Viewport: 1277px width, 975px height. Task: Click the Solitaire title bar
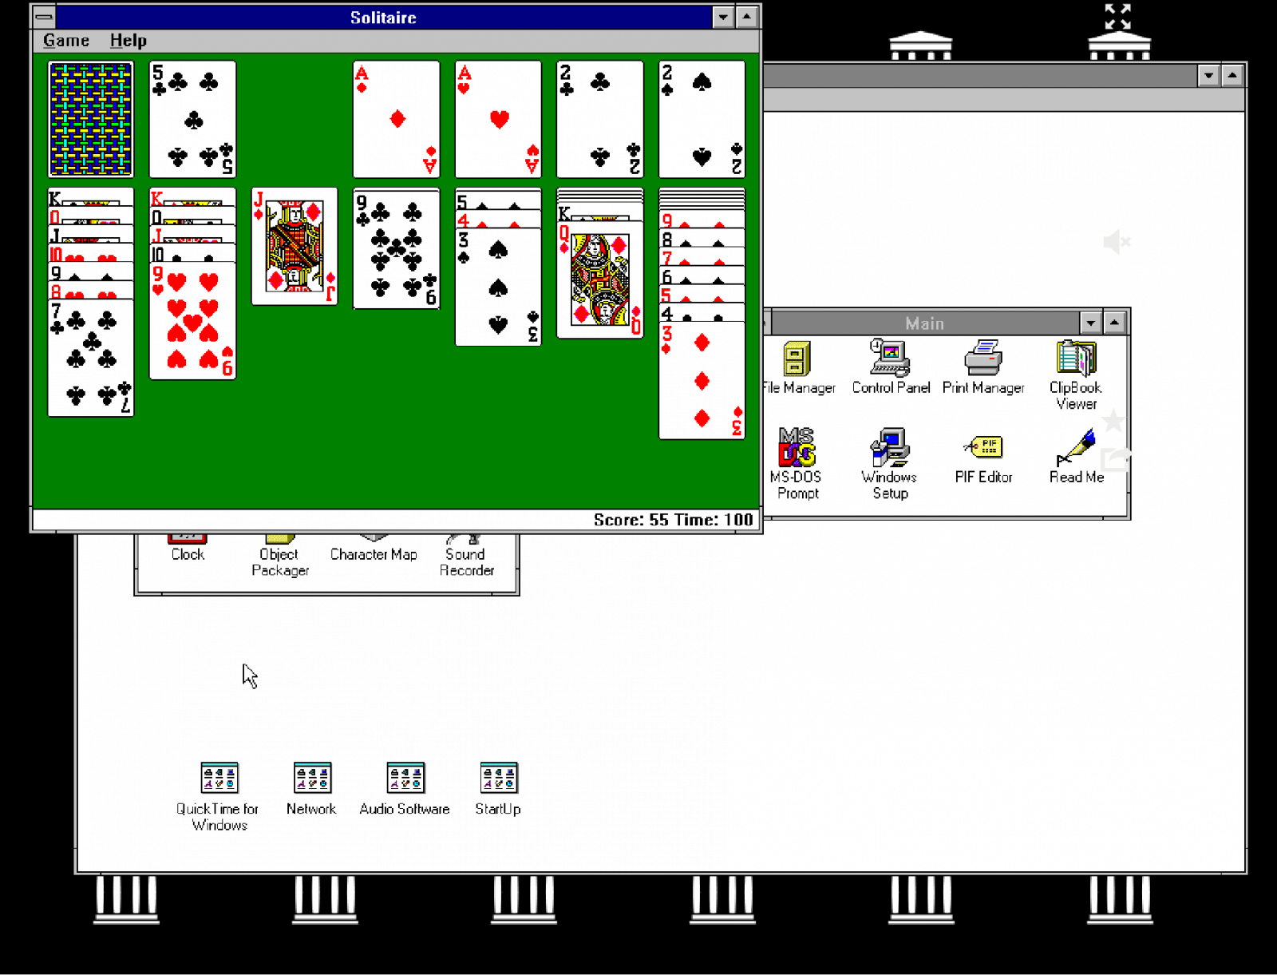(383, 17)
